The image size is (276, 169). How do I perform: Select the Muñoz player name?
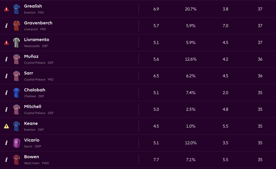[31, 56]
